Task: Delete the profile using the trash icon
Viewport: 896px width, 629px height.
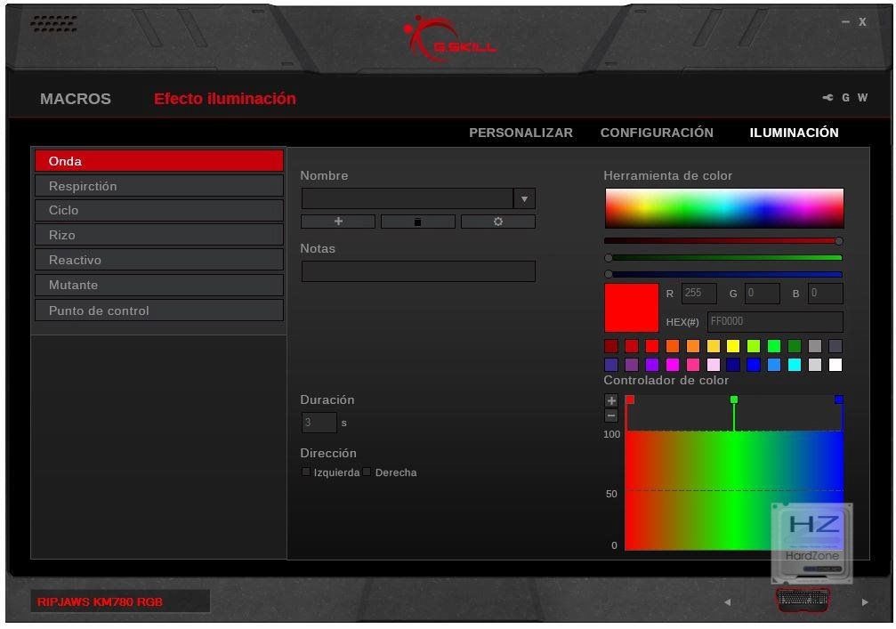Action: click(x=417, y=222)
